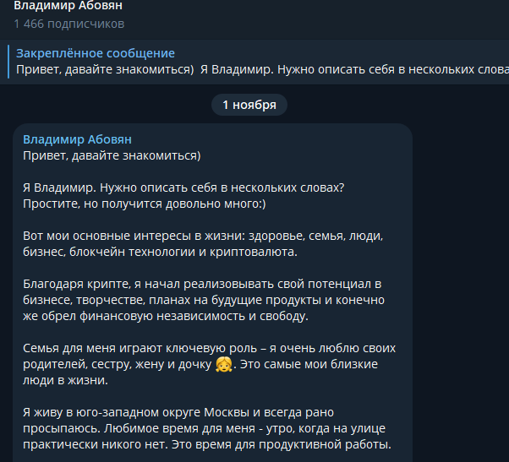The width and height of the screenshot is (509, 462).
Task: Click the 1 ноября date badge
Action: coord(249,105)
